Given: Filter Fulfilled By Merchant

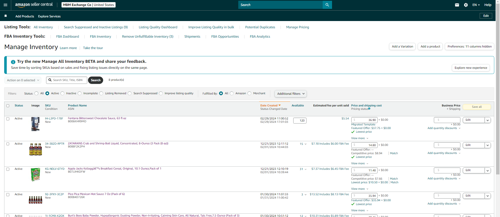Looking at the screenshot, I should click(249, 93).
